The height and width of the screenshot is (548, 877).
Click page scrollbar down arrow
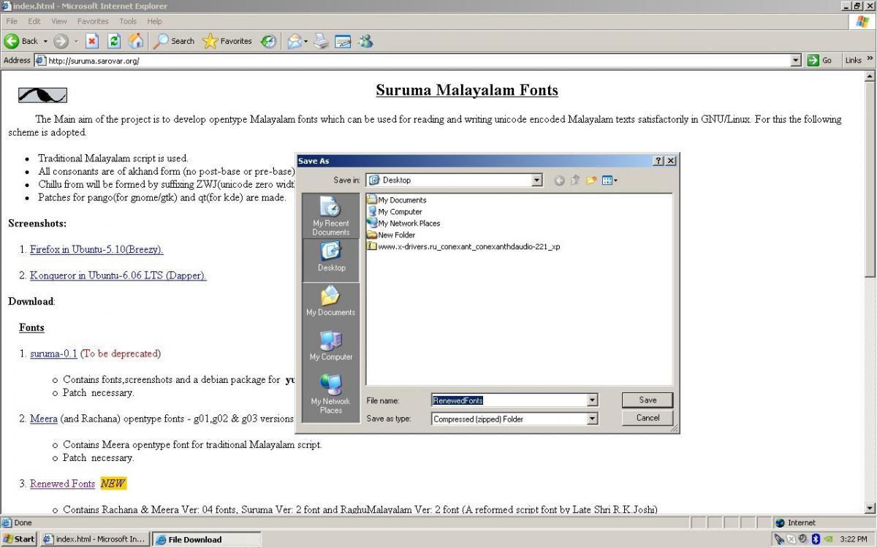pyautogui.click(x=870, y=508)
